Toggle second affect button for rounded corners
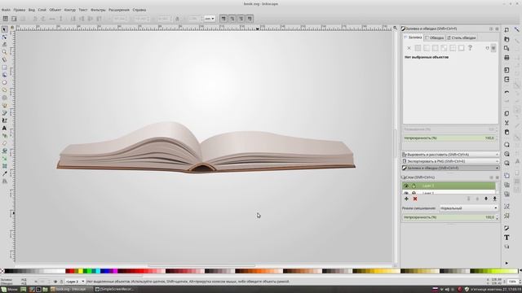The width and height of the screenshot is (522, 293). [232, 19]
